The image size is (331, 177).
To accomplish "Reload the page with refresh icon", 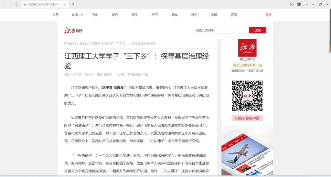I will [17, 5].
